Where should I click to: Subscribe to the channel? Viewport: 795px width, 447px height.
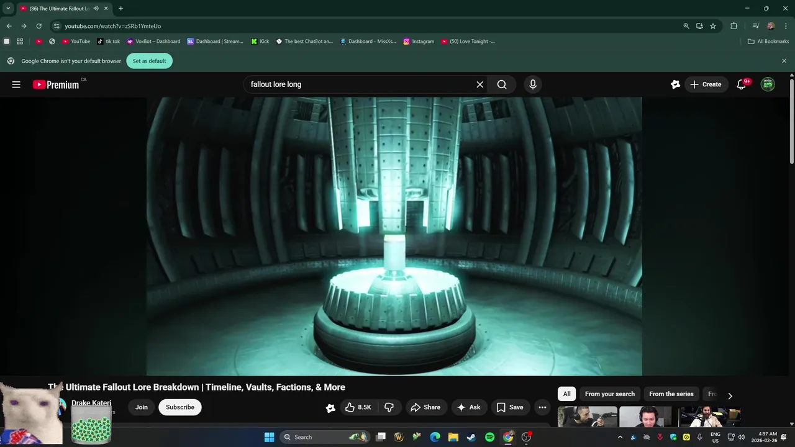(180, 407)
